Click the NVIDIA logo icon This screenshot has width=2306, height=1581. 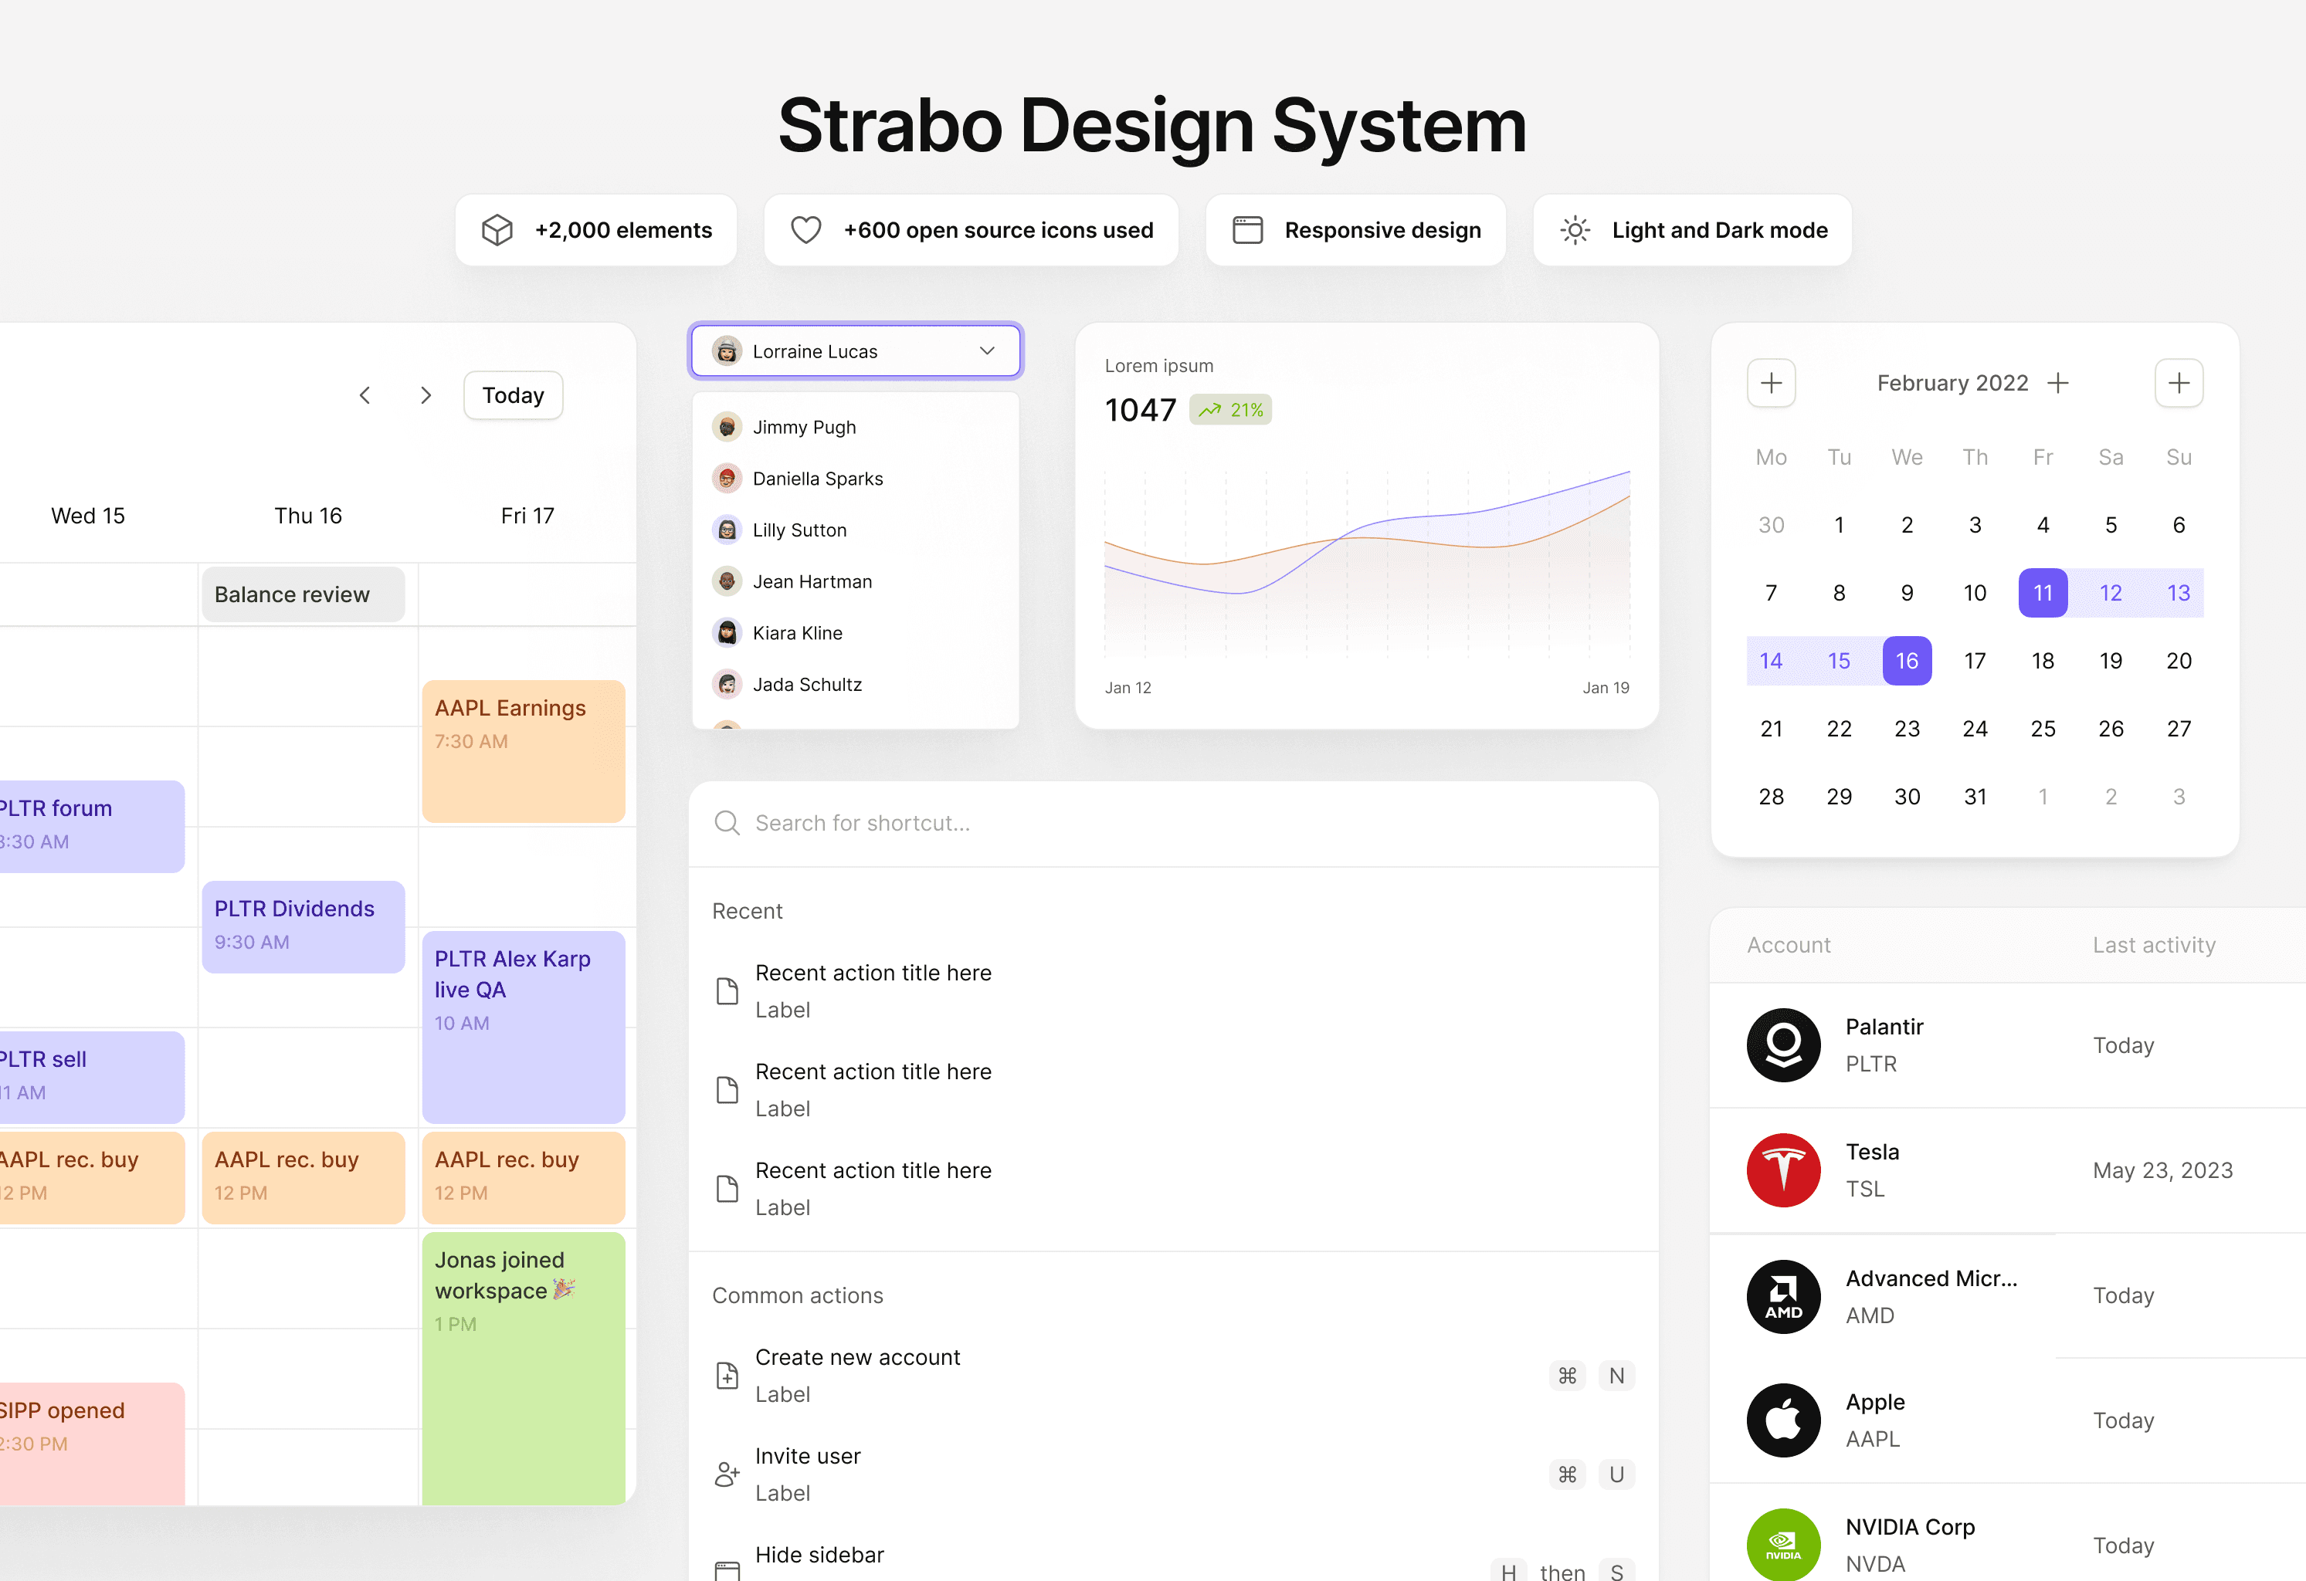(1783, 1544)
